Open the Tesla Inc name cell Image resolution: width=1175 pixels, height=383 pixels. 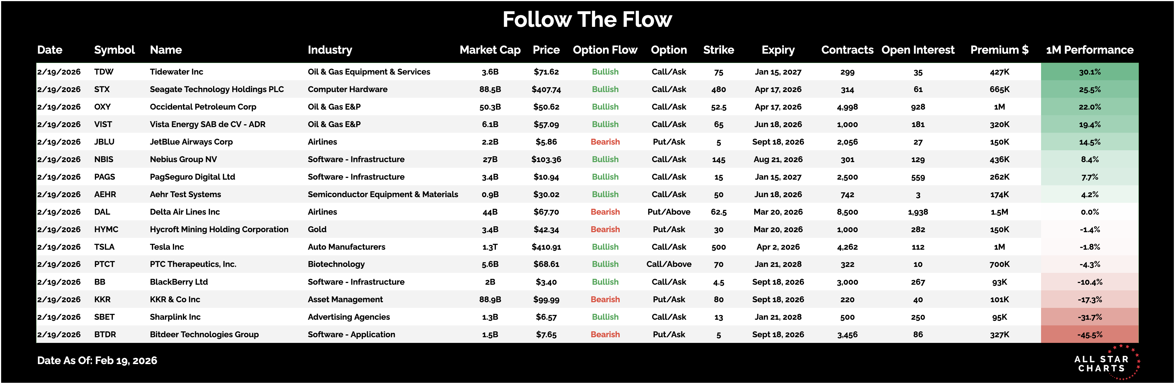(167, 247)
